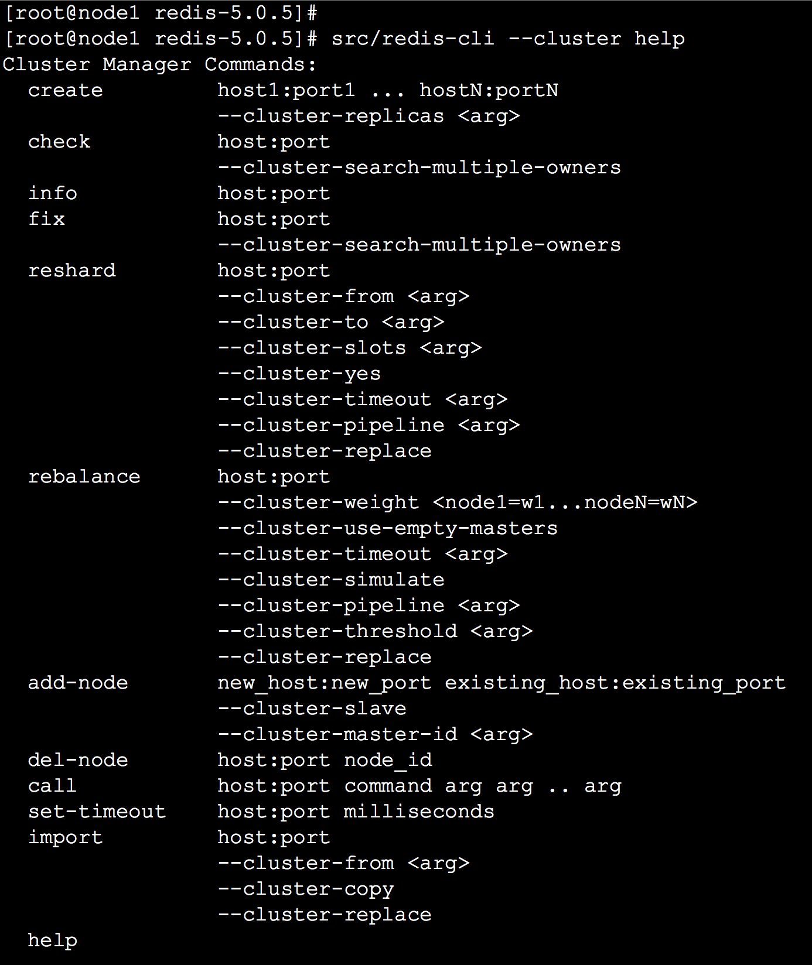This screenshot has height=965, width=812.
Task: Click the 'del-node' command name
Action: point(78,761)
